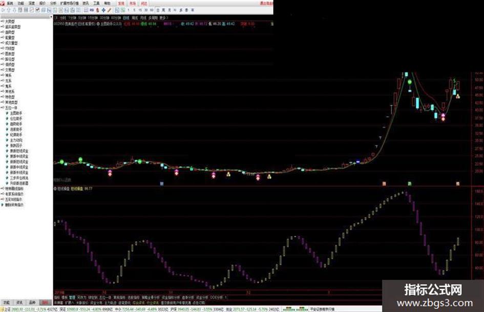The height and width of the screenshot is (312, 484).
Task: Expand the 图表型 category
Action: click(10, 54)
